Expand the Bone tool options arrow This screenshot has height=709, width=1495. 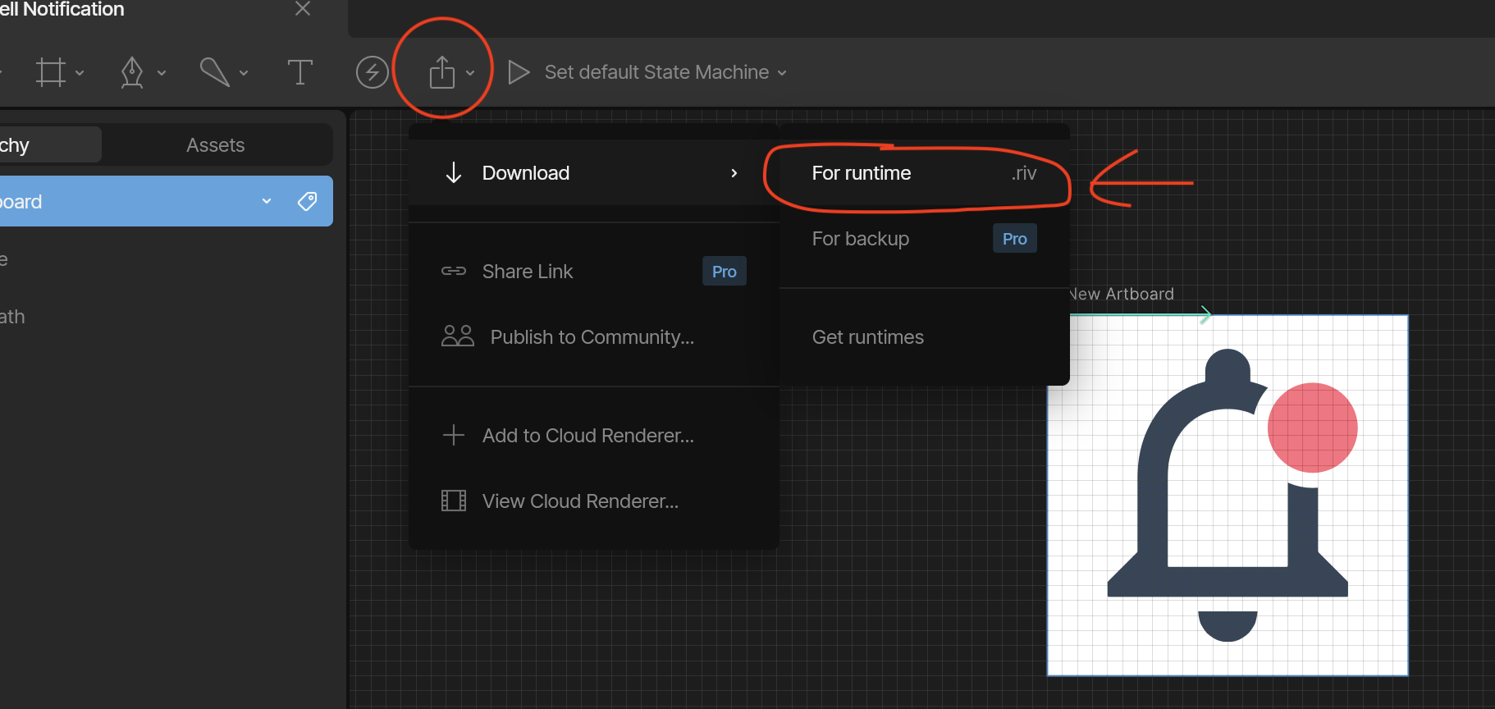(x=244, y=73)
